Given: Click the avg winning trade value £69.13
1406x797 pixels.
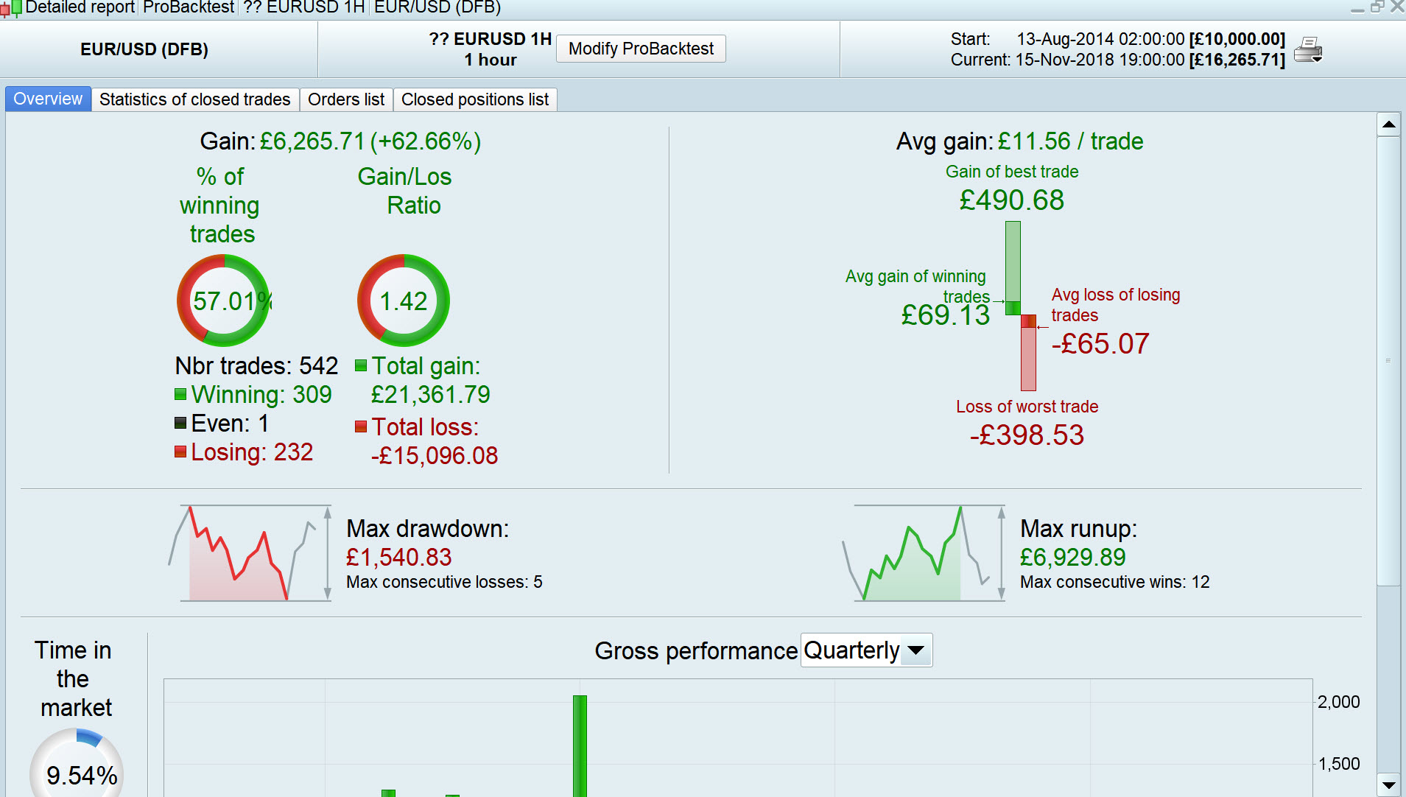Looking at the screenshot, I should pos(946,315).
